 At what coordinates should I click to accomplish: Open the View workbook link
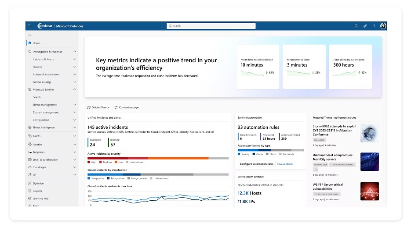coord(285,164)
